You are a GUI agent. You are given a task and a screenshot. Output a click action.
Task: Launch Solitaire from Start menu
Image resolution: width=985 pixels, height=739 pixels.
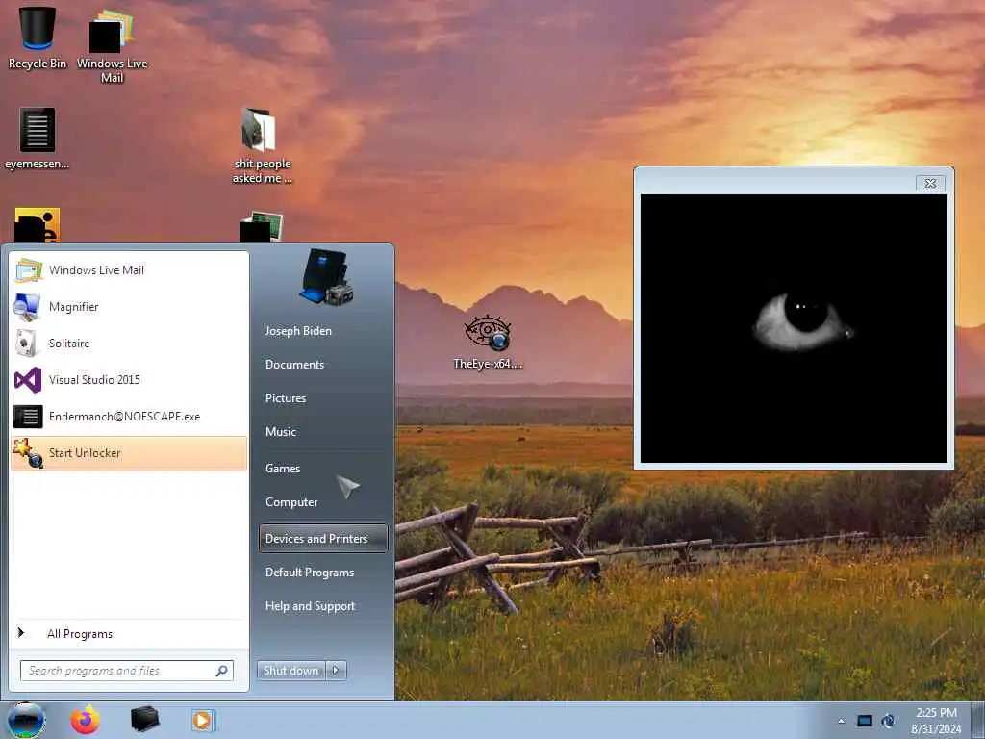click(x=129, y=344)
